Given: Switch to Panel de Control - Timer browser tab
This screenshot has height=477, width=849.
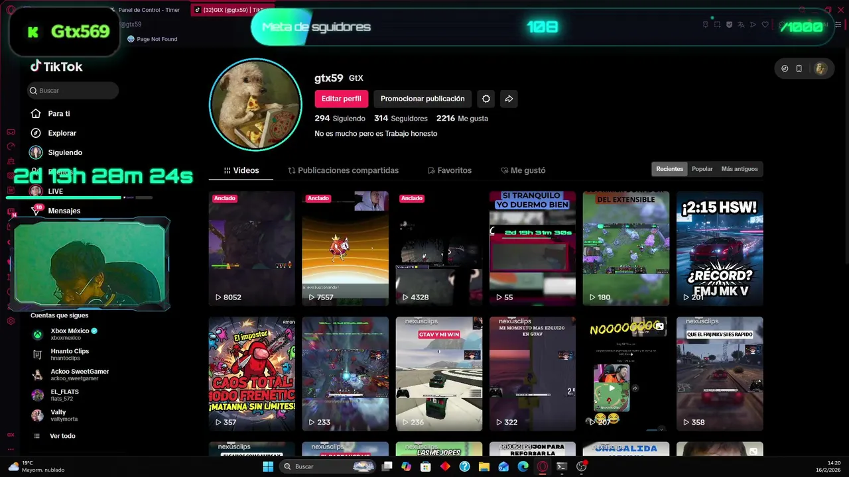Looking at the screenshot, I should click(x=149, y=10).
